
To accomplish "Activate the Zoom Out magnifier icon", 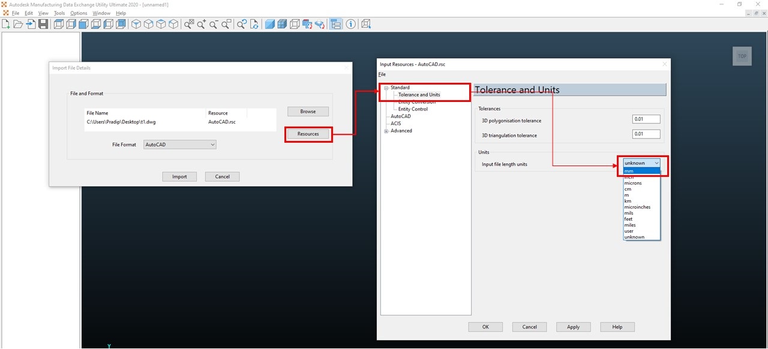I will pos(214,24).
